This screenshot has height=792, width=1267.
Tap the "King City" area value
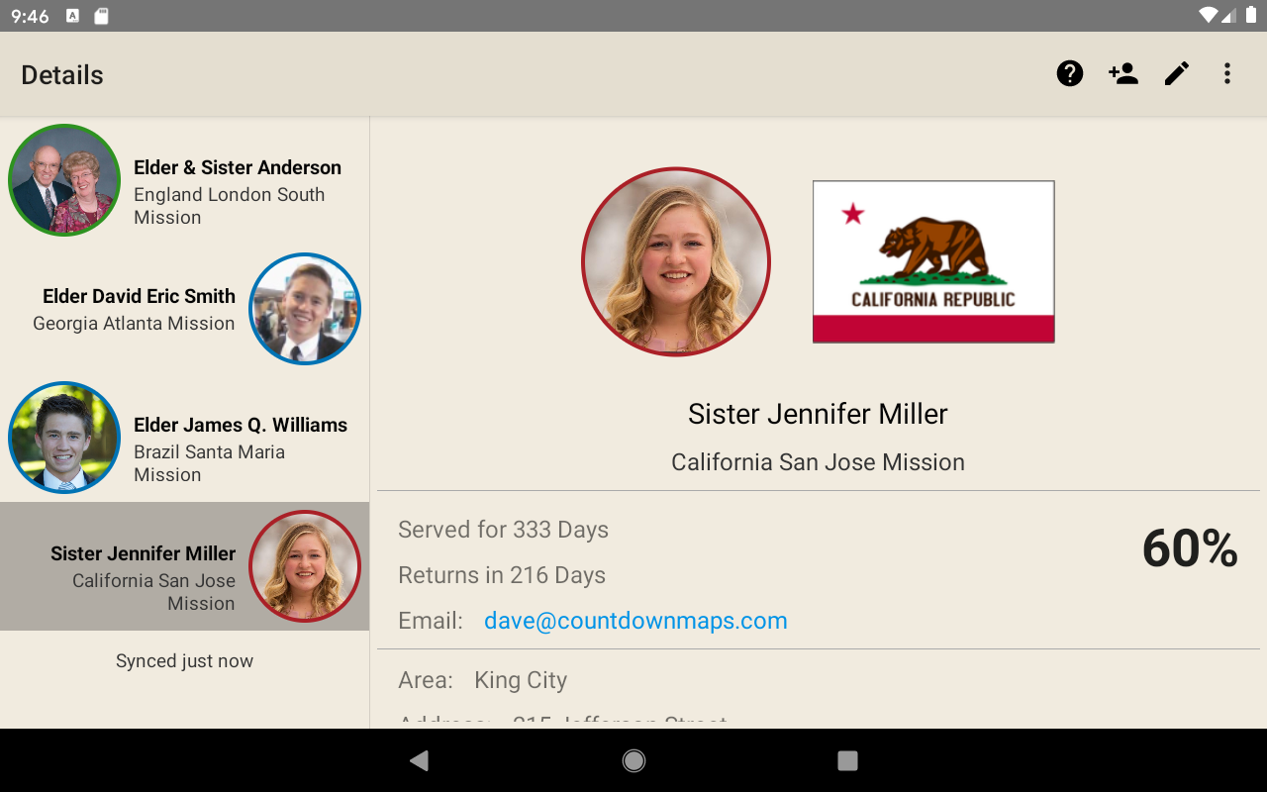coord(521,681)
